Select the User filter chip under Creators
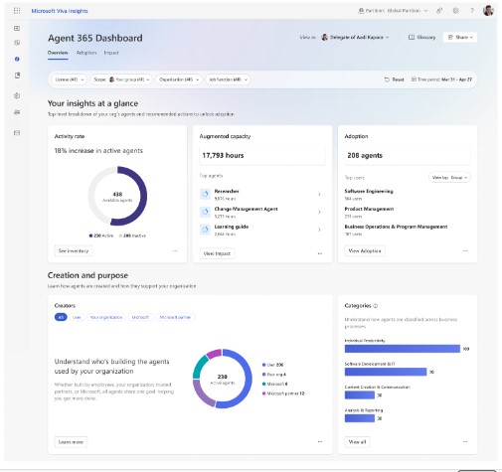Image resolution: width=502 pixels, height=472 pixels. point(77,317)
